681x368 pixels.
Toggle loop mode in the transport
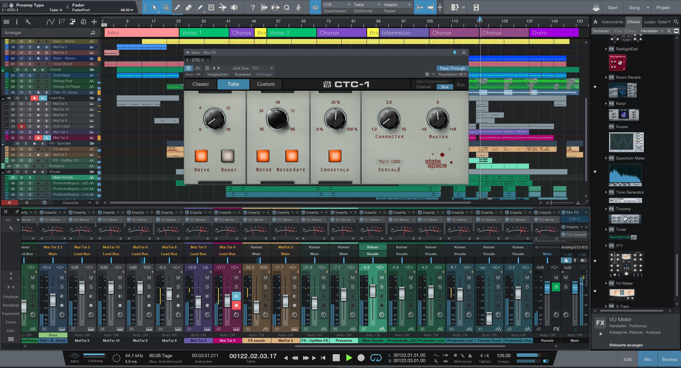click(x=376, y=358)
